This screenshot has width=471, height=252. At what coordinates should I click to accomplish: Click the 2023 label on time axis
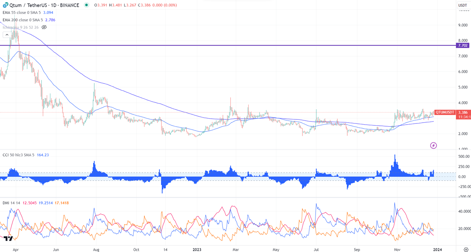click(x=197, y=249)
